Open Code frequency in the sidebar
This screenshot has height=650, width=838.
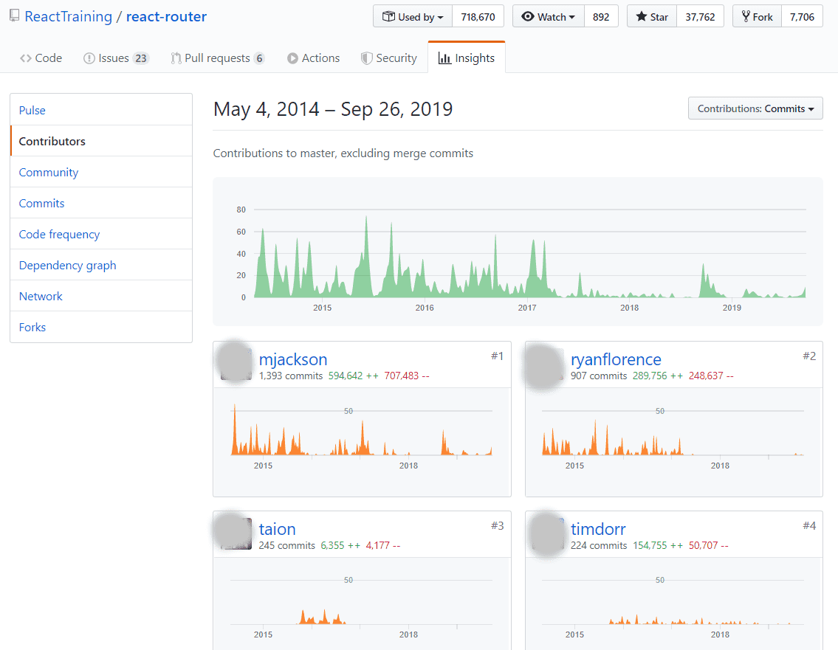101,234
